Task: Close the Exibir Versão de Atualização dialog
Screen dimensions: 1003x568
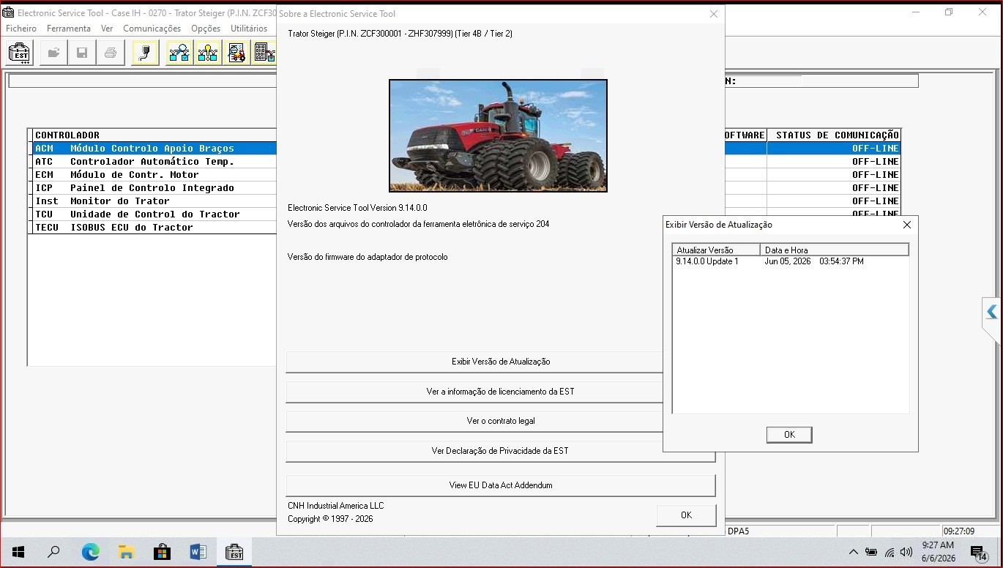Action: click(906, 225)
